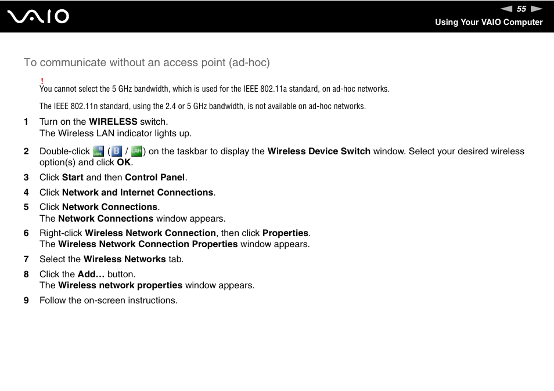Click bold 'Add...' in step 8

[x=91, y=274]
